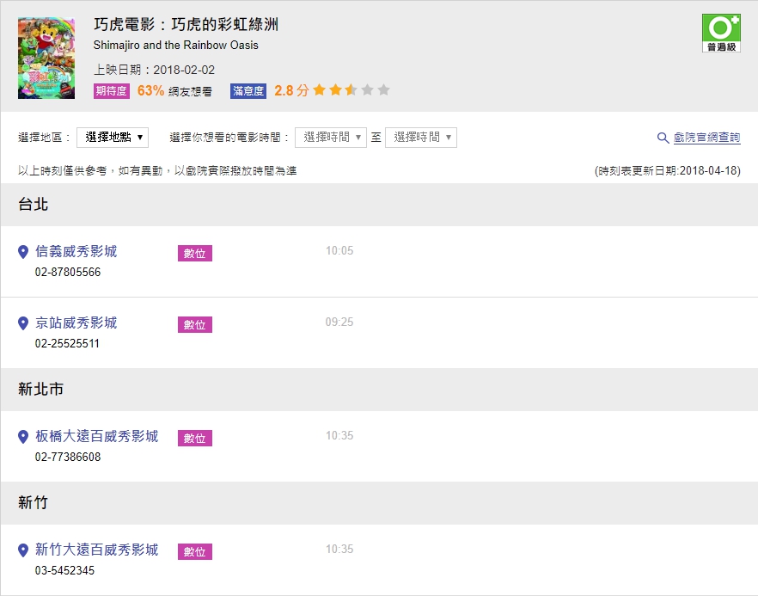Open the 選擇地點 region dropdown

(x=113, y=138)
